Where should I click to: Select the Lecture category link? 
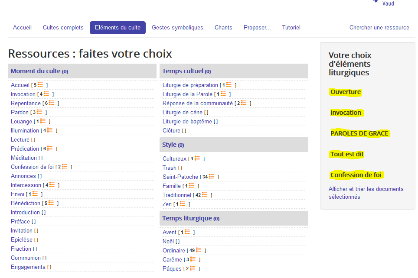(x=20, y=139)
